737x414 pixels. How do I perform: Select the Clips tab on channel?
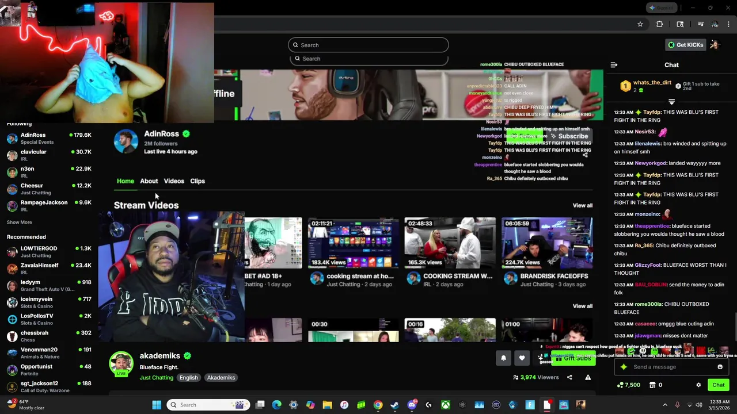pyautogui.click(x=197, y=181)
